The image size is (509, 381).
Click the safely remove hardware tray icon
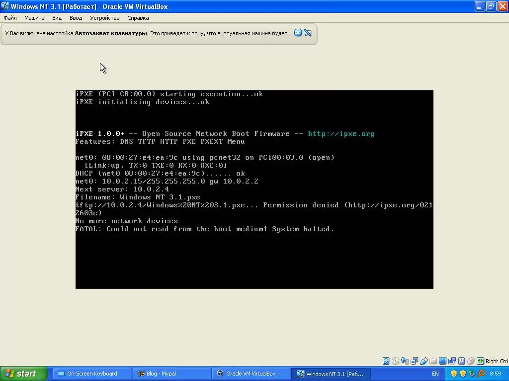click(x=472, y=374)
